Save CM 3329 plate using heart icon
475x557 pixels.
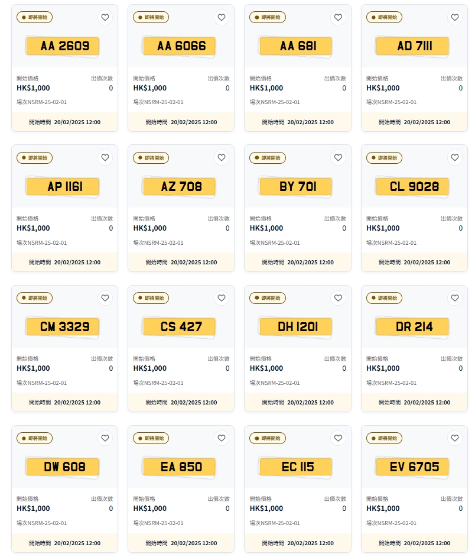[x=105, y=298]
